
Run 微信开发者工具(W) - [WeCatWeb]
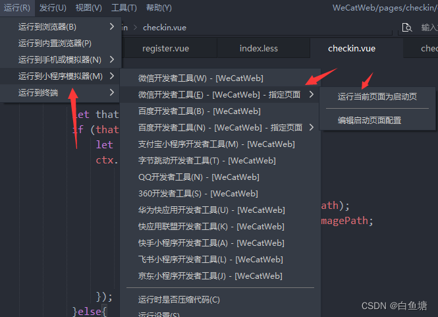[220, 78]
